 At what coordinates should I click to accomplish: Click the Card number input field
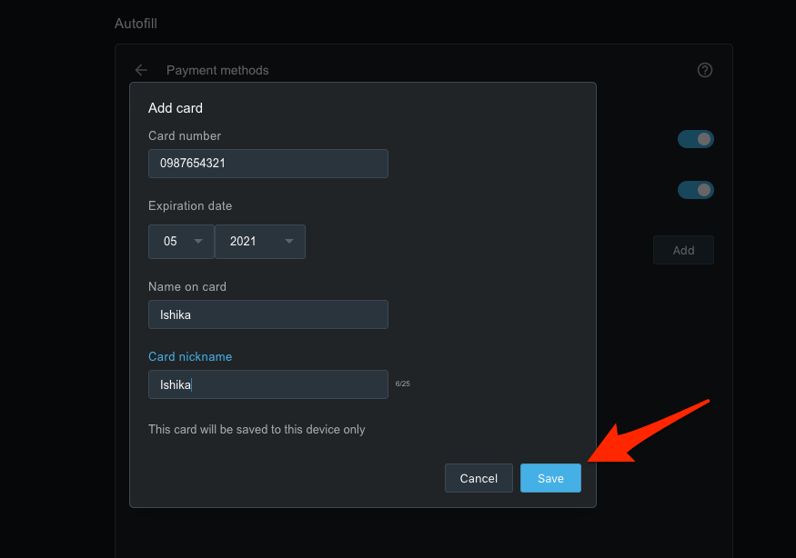[268, 164]
